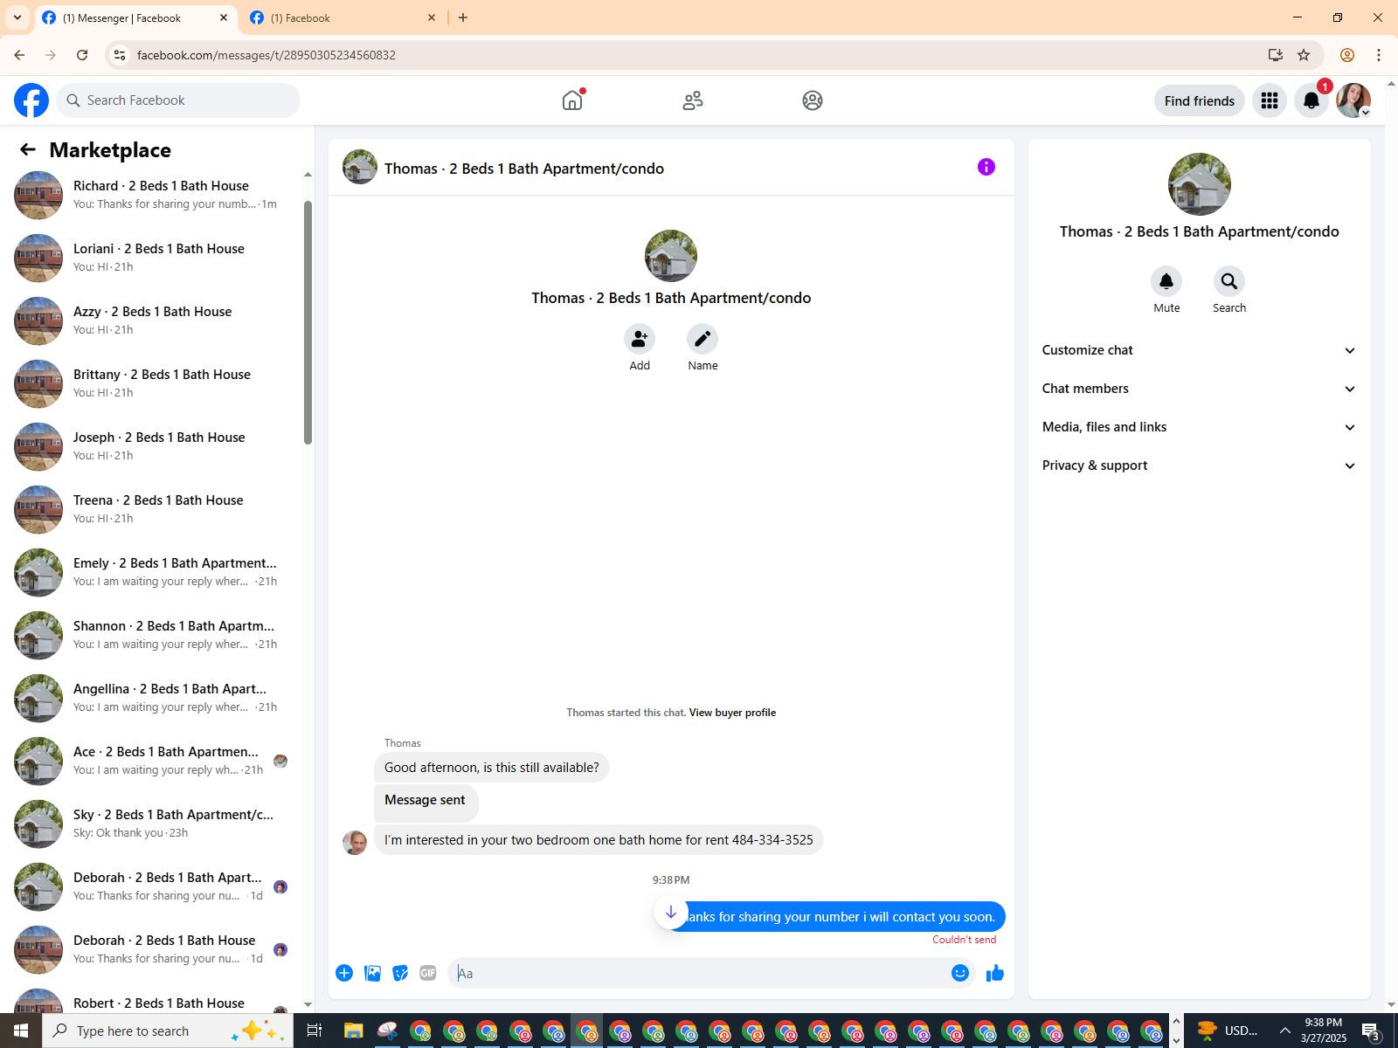View site information icon in address bar
Image resolution: width=1398 pixels, height=1048 pixels.
[120, 55]
